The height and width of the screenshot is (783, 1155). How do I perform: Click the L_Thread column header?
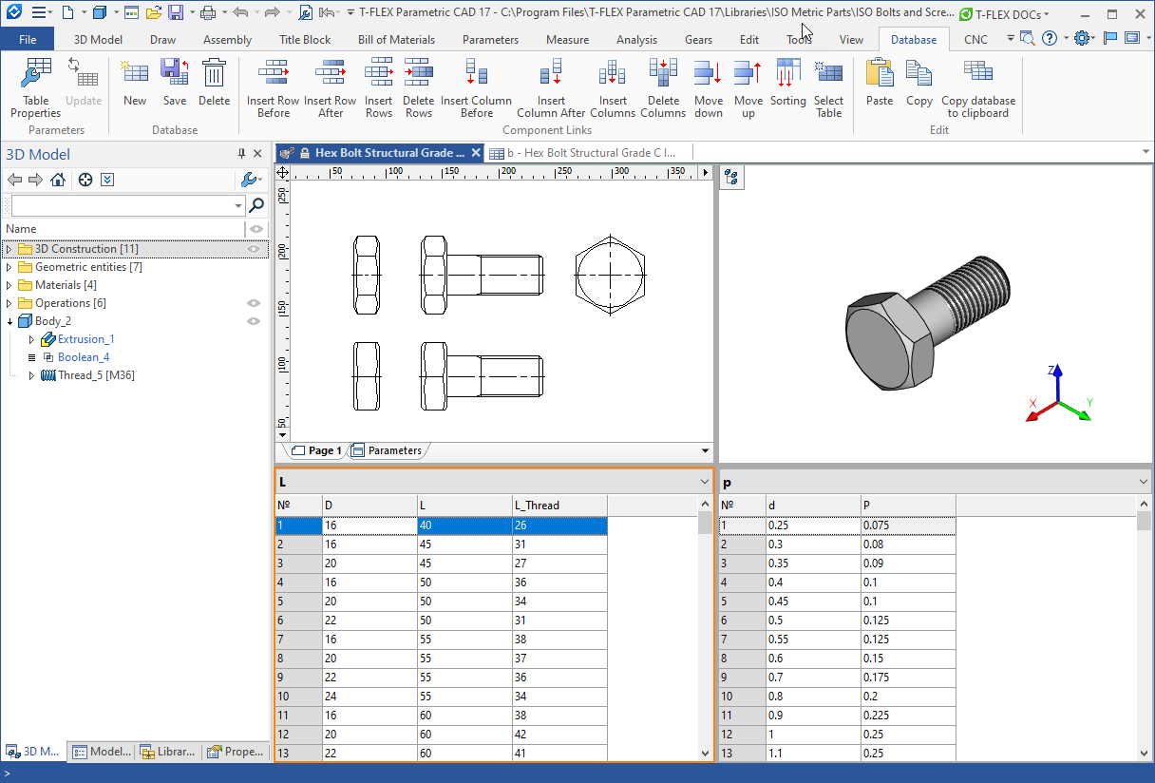click(559, 506)
